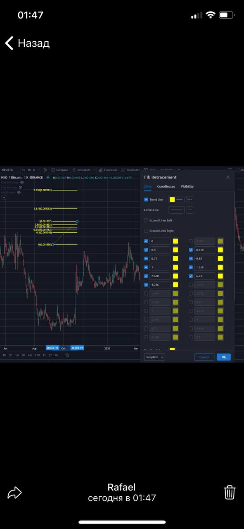244x529 pixels.
Task: Open the Trend Line color swatch
Action: point(172,200)
